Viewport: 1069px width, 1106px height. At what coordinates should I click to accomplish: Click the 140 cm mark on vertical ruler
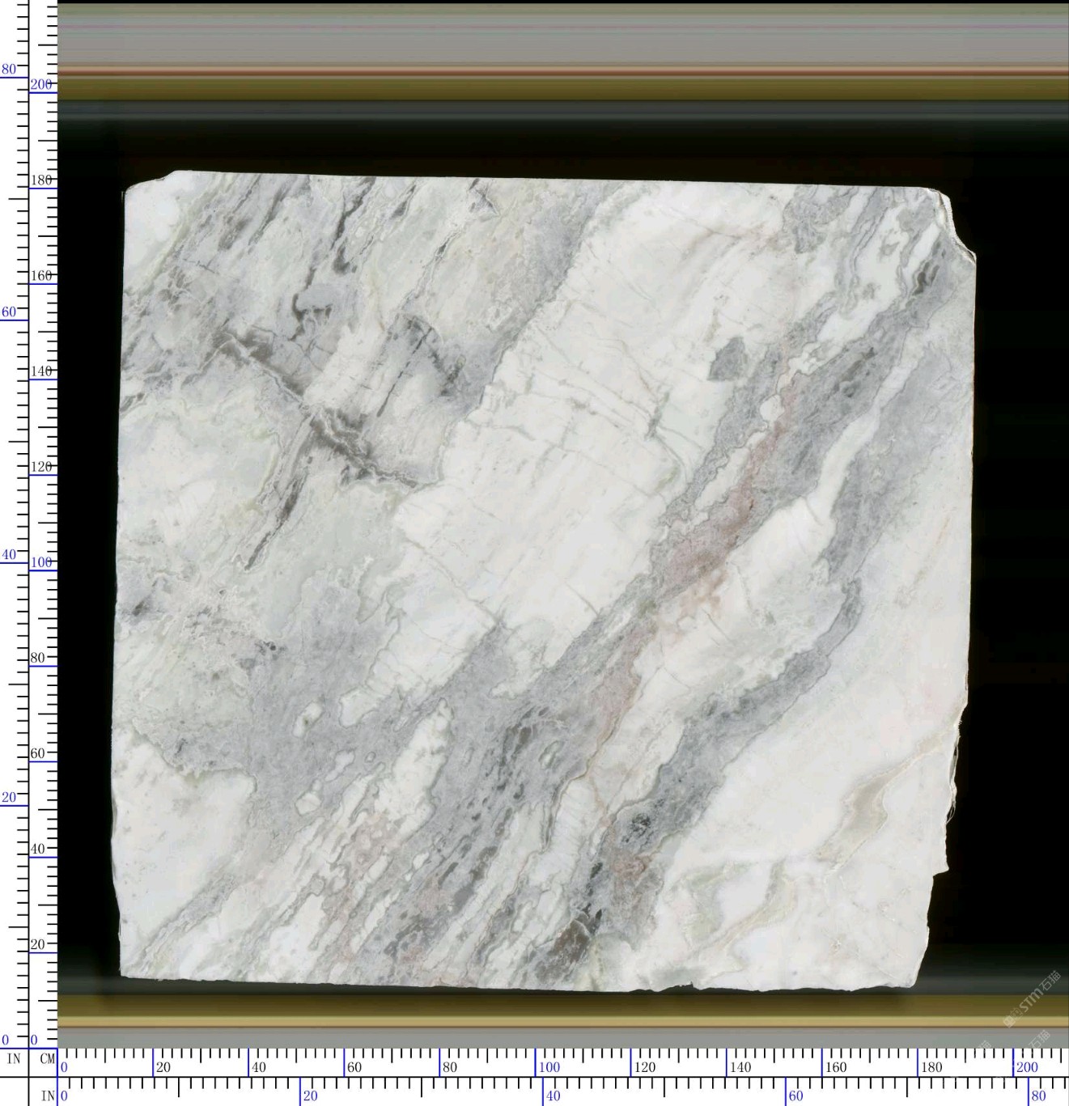41,371
